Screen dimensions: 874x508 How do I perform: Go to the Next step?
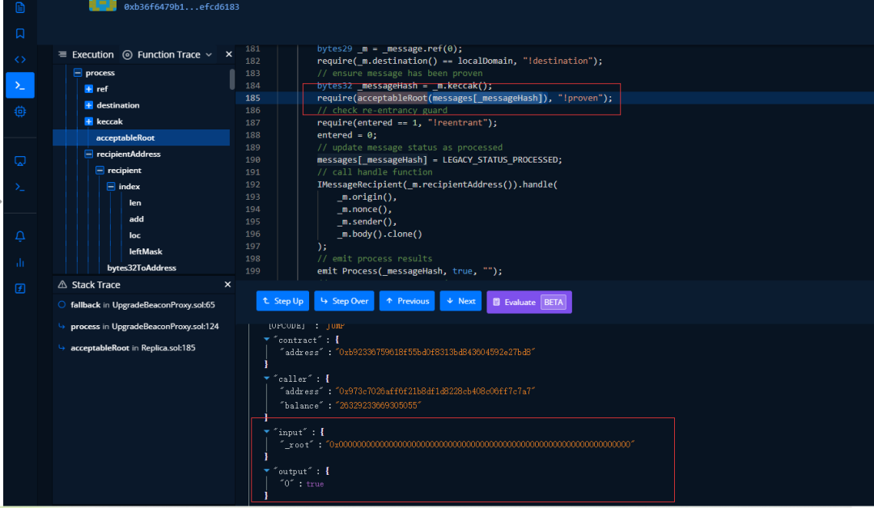point(460,302)
